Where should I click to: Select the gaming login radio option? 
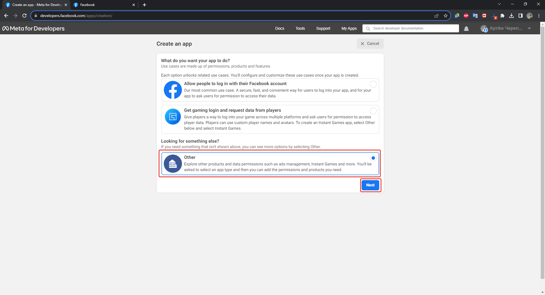point(373,111)
